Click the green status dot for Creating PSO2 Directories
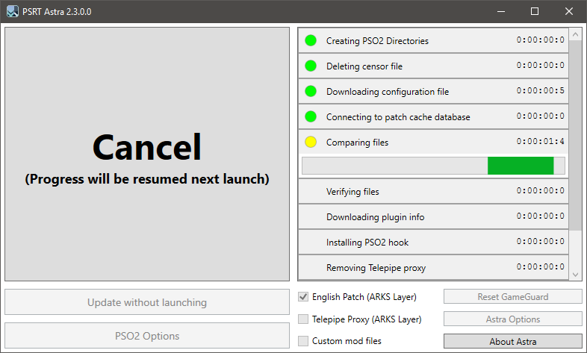 (x=311, y=40)
